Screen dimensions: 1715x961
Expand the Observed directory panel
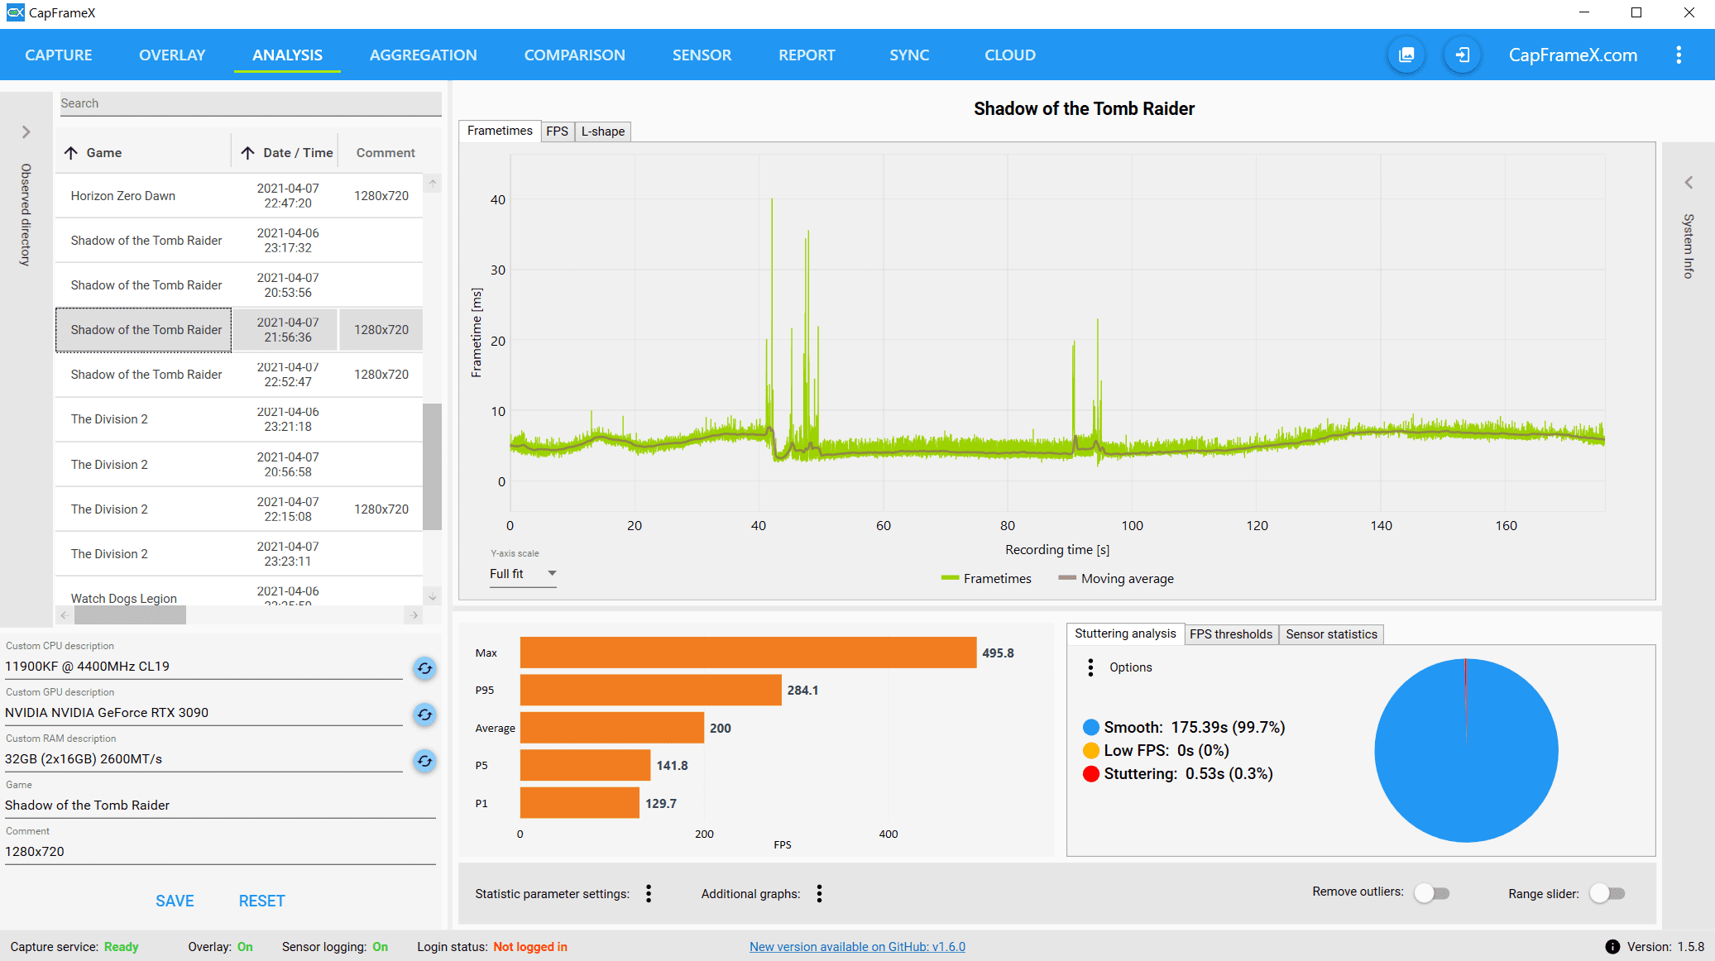(x=26, y=132)
